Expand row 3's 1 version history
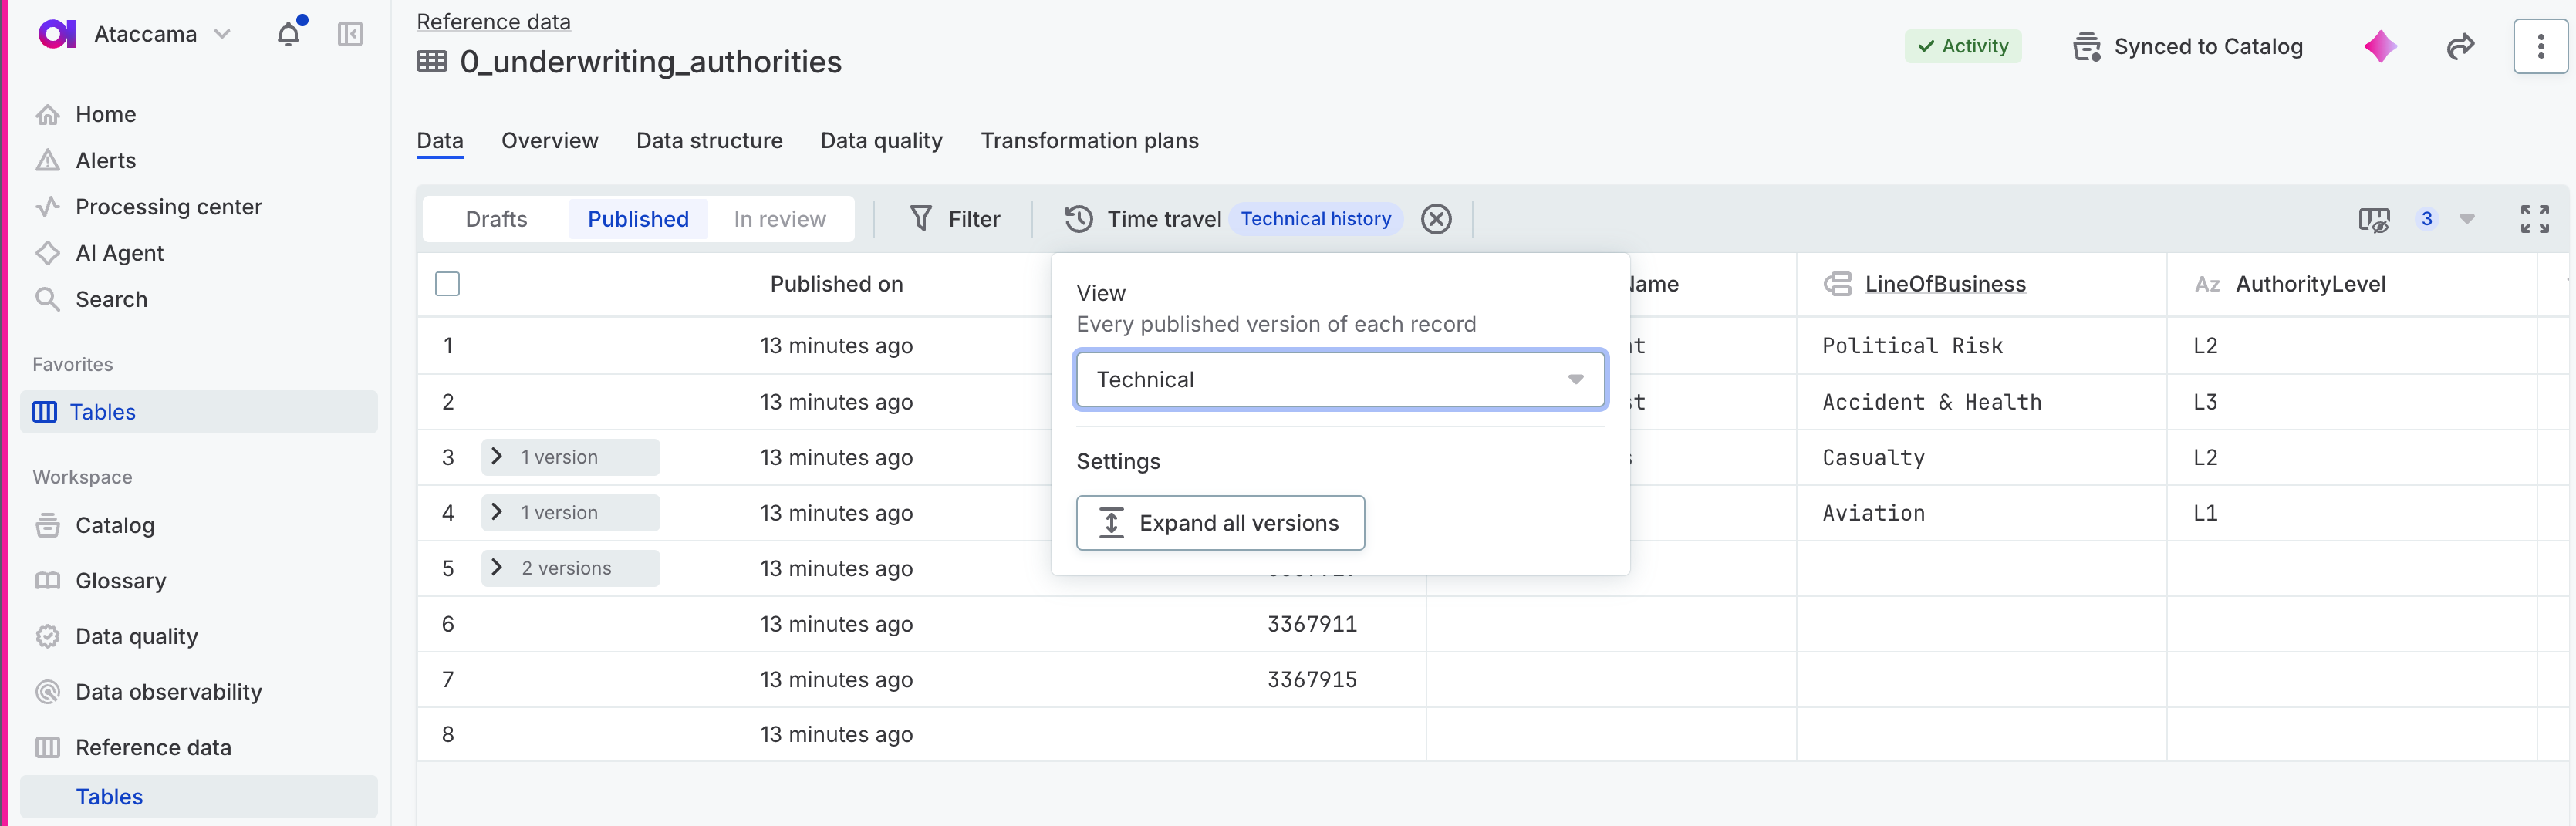This screenshot has height=826, width=2576. 570,457
